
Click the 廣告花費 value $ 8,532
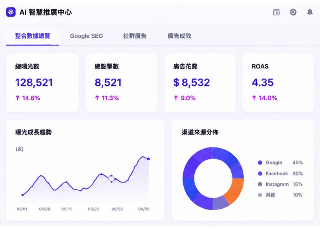tap(192, 83)
